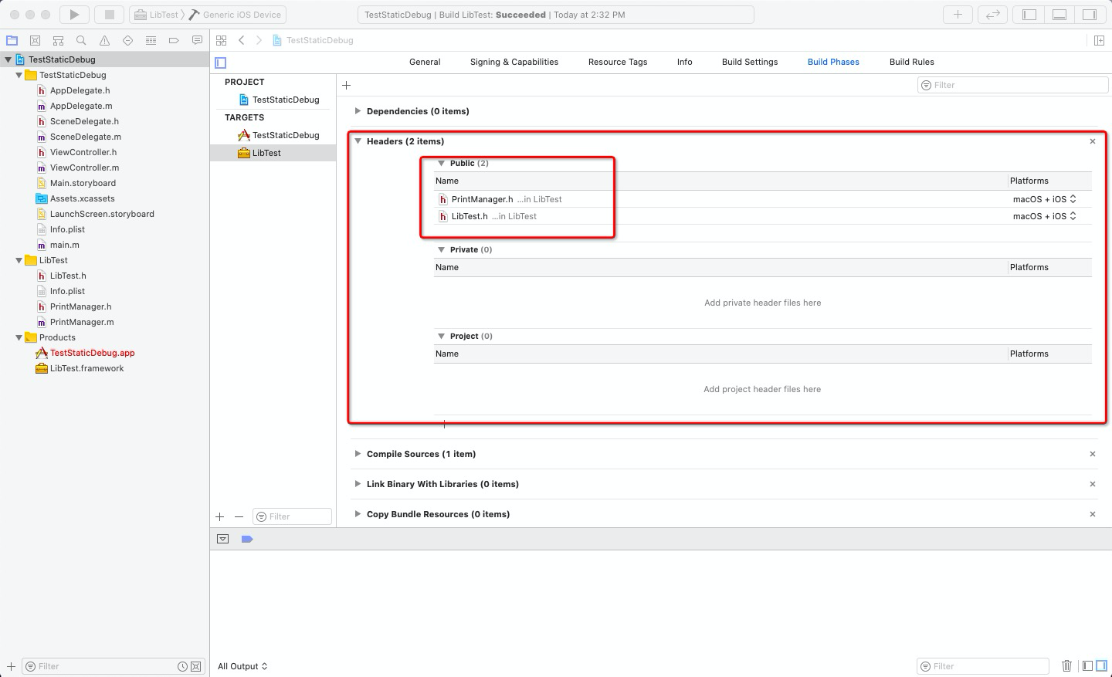Image resolution: width=1112 pixels, height=677 pixels.
Task: Open the related items grid menu
Action: (x=222, y=40)
